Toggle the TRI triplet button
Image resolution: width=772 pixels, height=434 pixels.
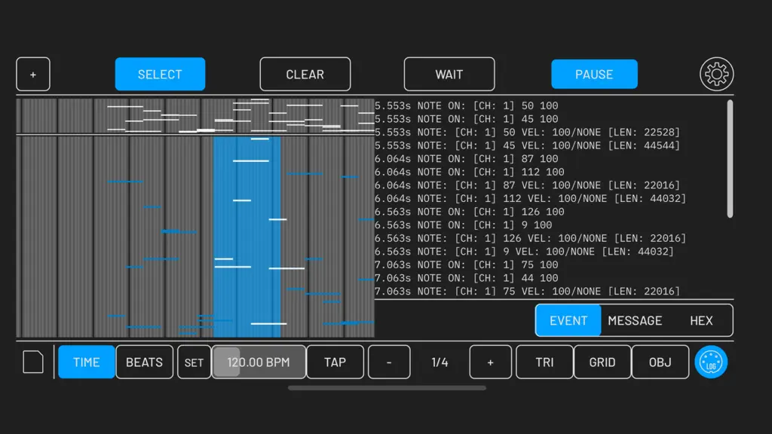[544, 362]
